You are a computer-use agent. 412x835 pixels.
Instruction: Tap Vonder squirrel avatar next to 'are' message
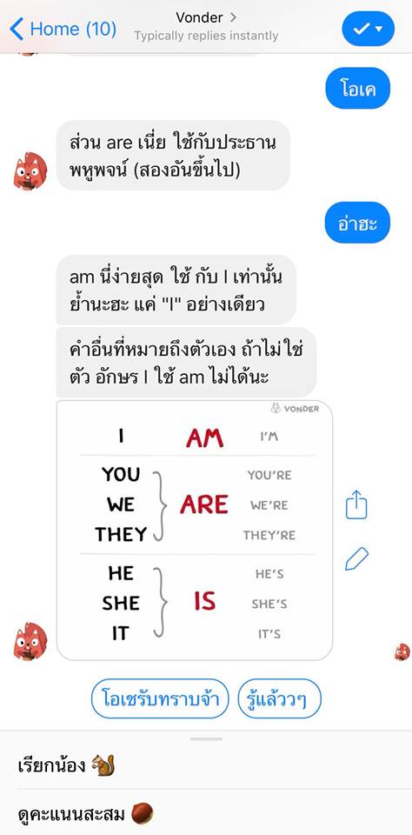coord(30,171)
